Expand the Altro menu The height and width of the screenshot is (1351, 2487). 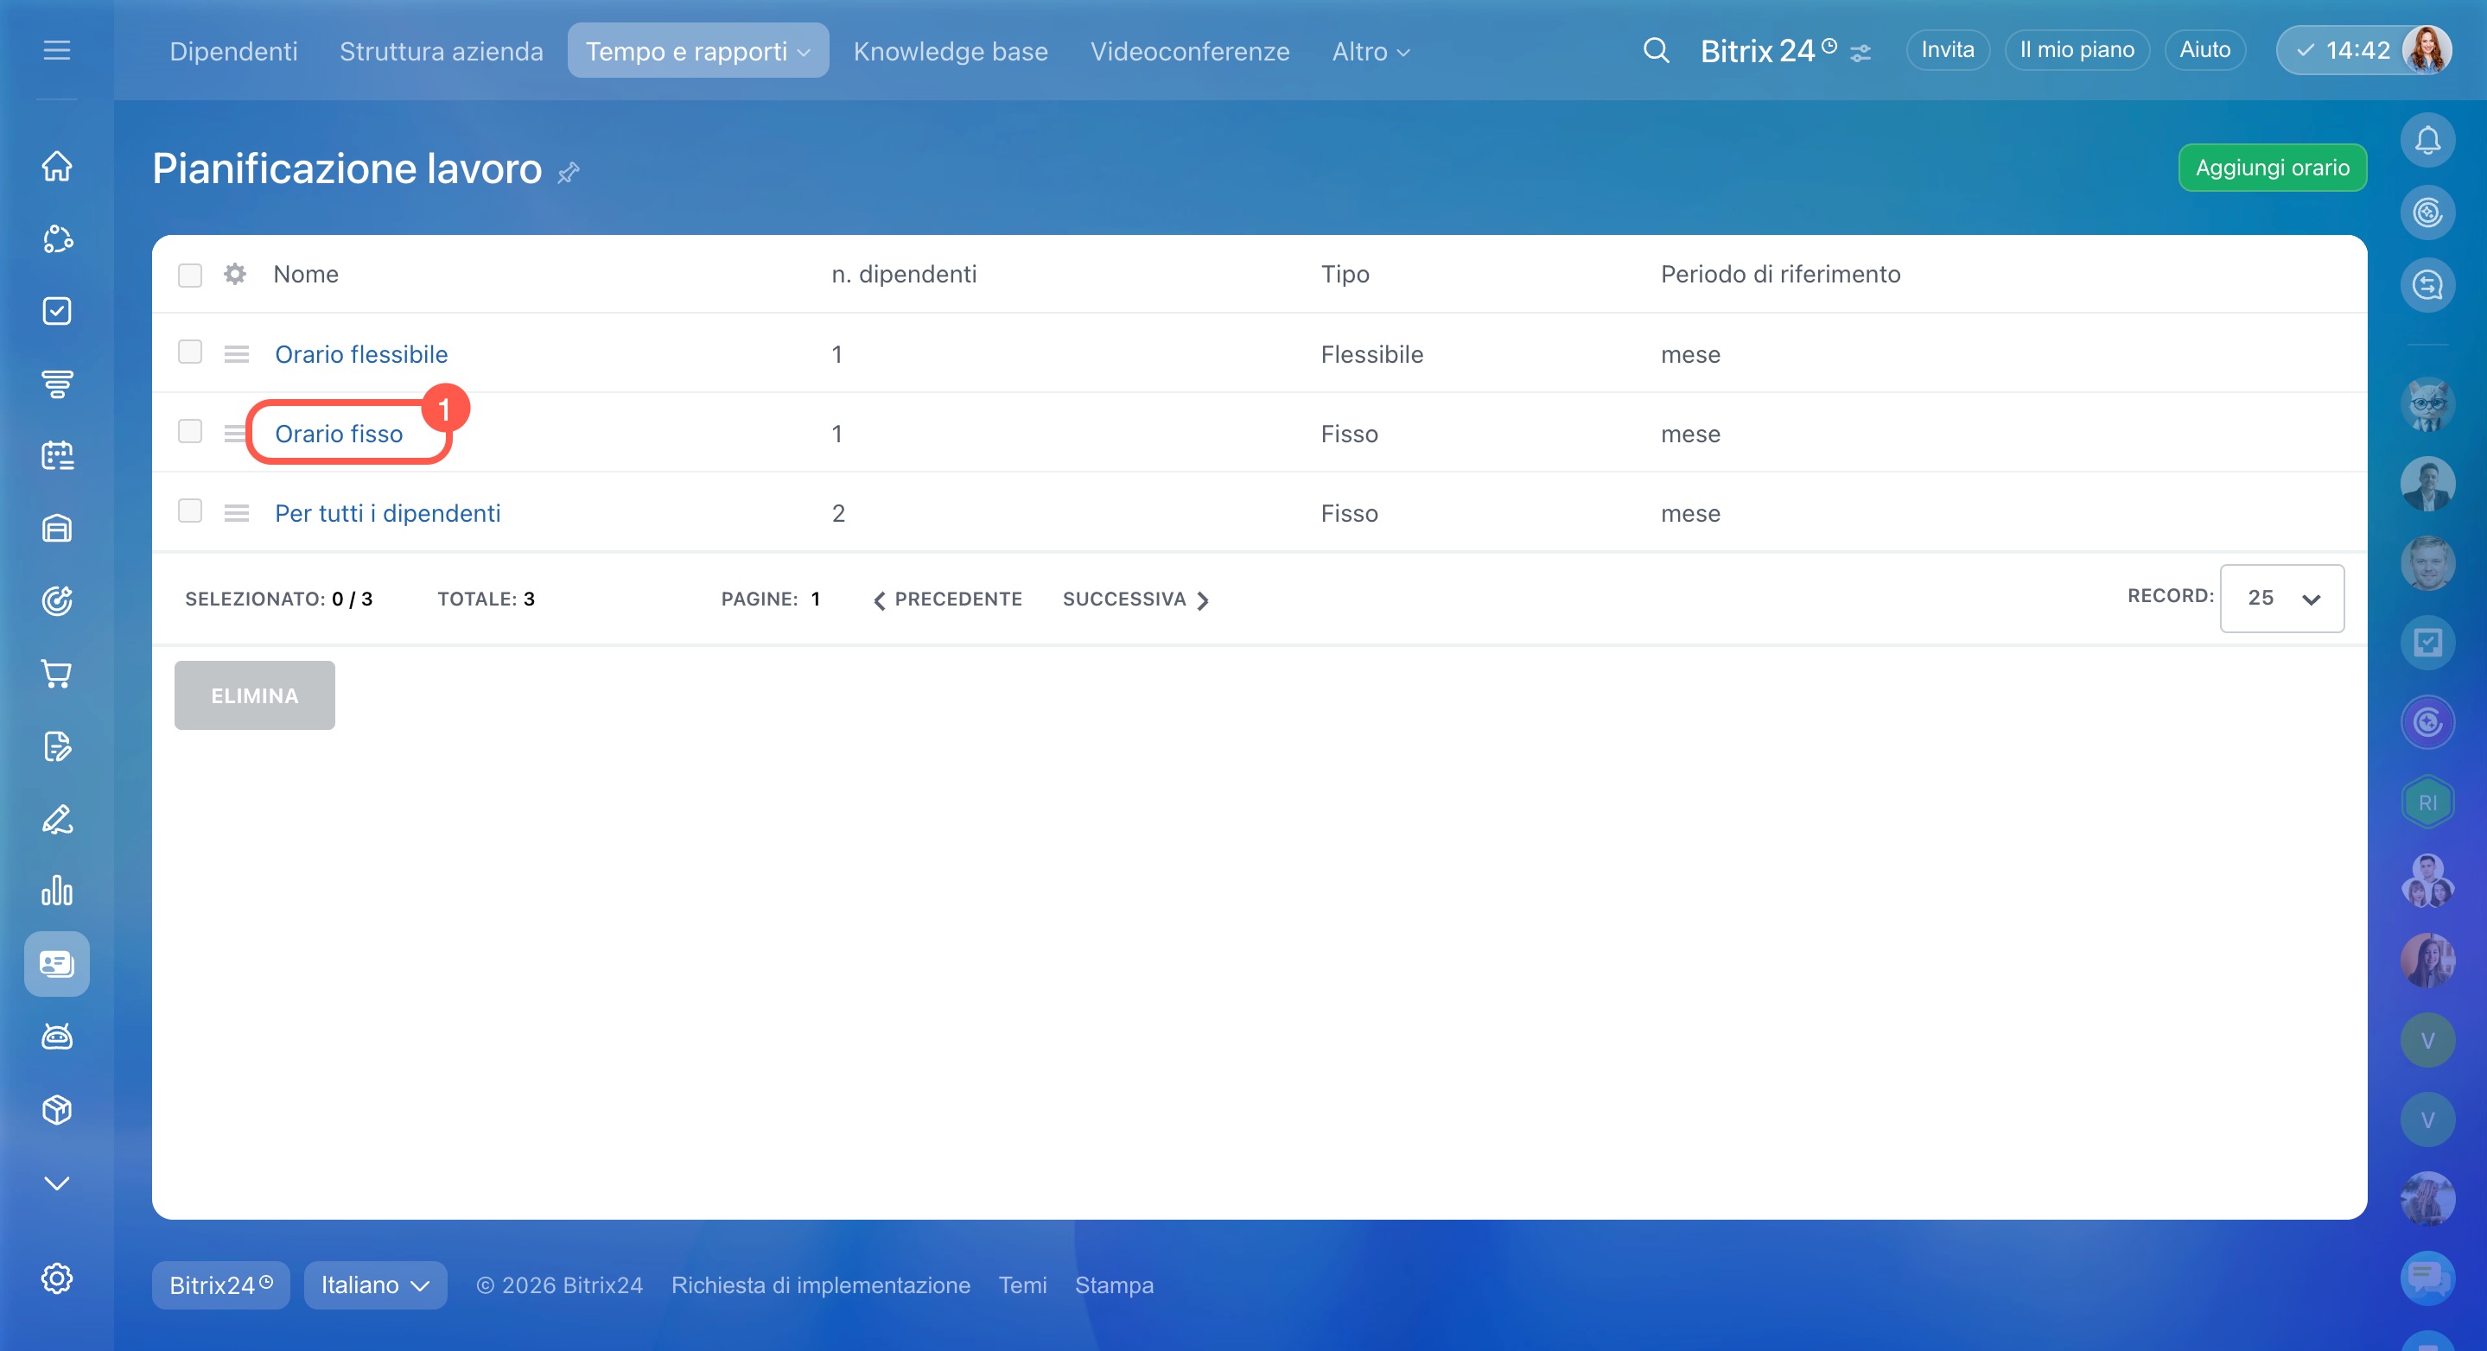[x=1370, y=51]
